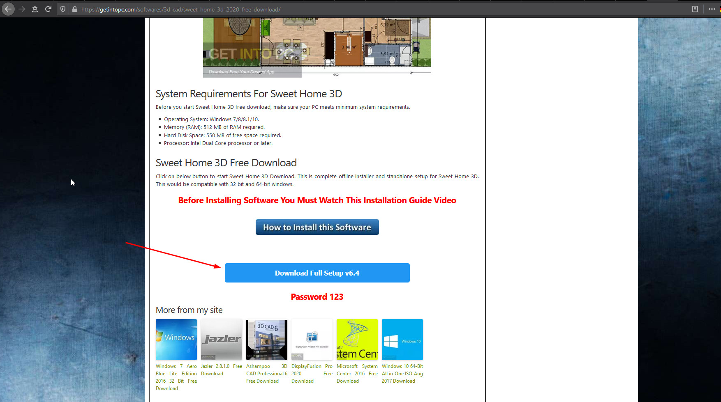Click the Processor Intel Dual Core line
Viewport: 721px width, 402px height.
click(218, 143)
